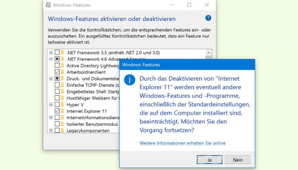Viewport: 298px width, 170px height.
Task: Click folder icon beside Internet Explorer 11
Action: click(x=63, y=111)
